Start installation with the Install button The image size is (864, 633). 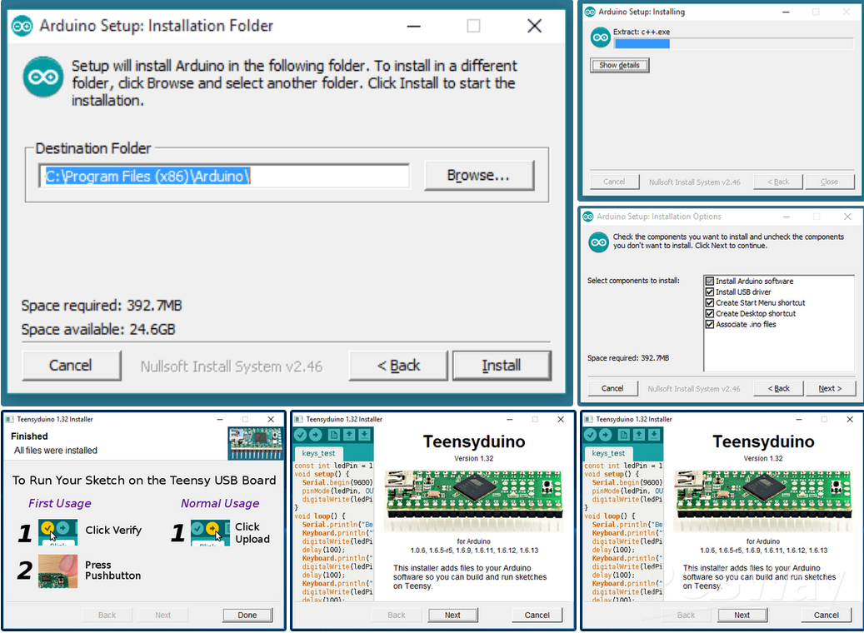(501, 366)
